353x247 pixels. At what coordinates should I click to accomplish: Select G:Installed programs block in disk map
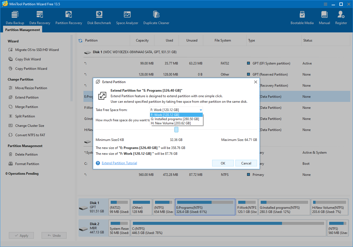284,207
